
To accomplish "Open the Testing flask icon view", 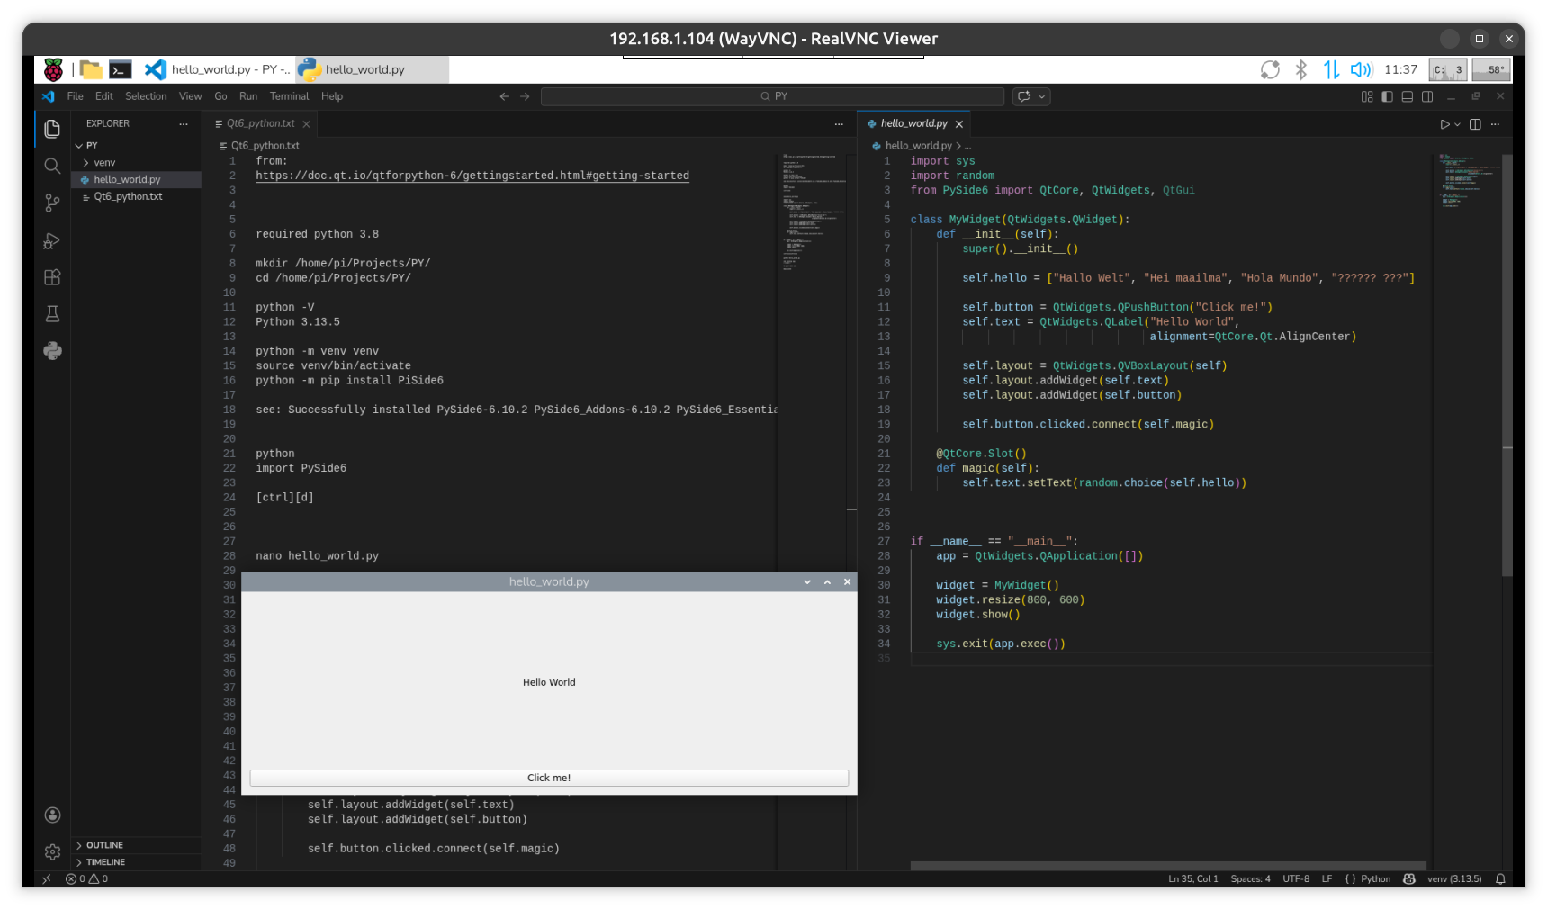I will [x=52, y=314].
